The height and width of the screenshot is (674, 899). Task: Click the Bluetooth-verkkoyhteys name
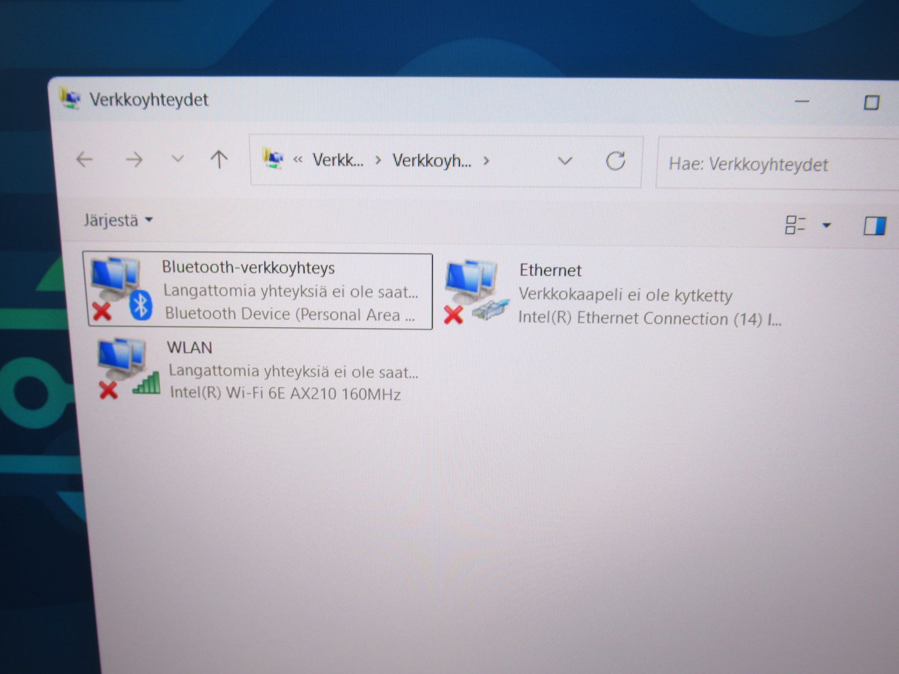248,267
